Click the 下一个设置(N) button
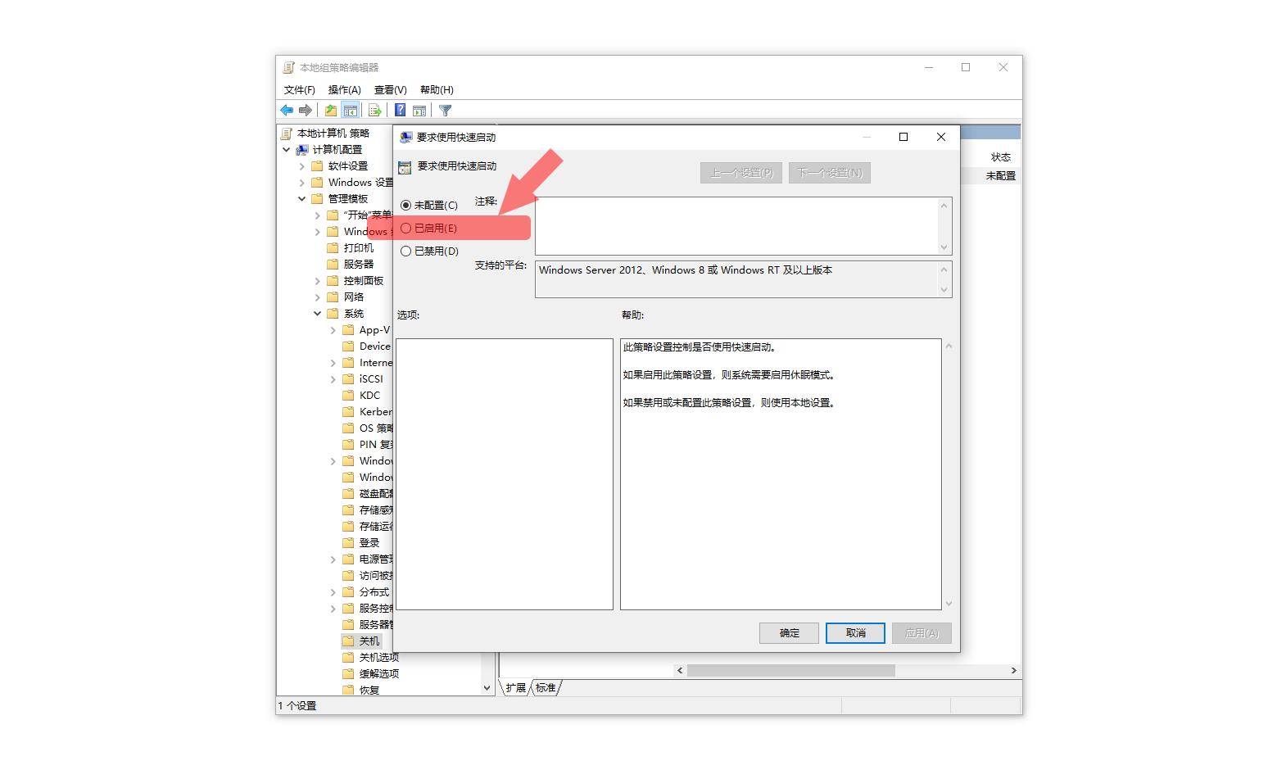The image size is (1268, 779). coord(829,172)
